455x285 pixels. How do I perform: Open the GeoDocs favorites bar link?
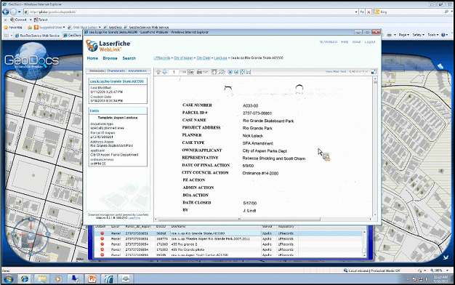tap(113, 28)
